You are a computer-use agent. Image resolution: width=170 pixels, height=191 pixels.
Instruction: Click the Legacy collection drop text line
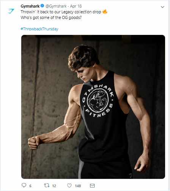coord(61,12)
